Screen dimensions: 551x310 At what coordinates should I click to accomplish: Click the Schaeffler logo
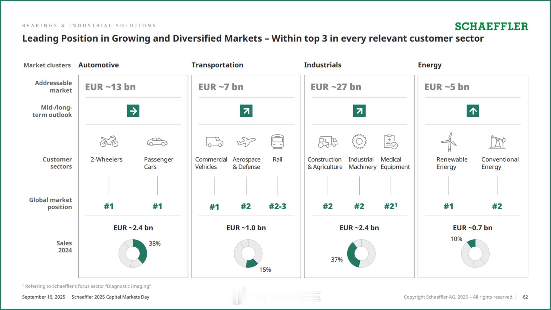pos(491,27)
